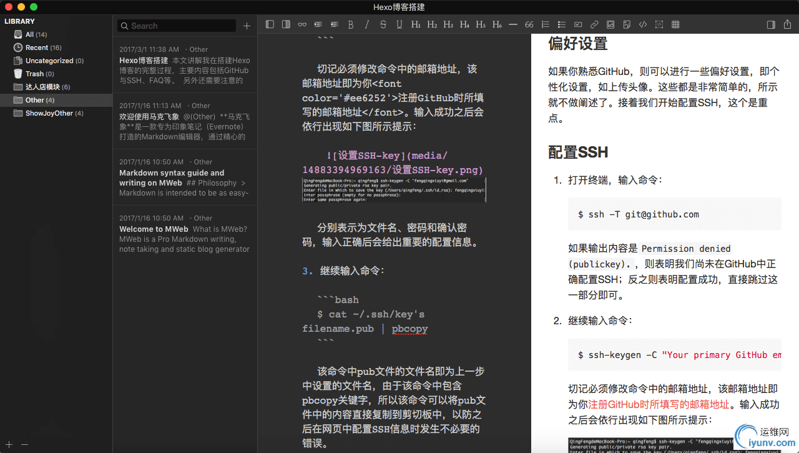Insert heading level H2
Viewport: 799px width, 453px height.
click(432, 24)
